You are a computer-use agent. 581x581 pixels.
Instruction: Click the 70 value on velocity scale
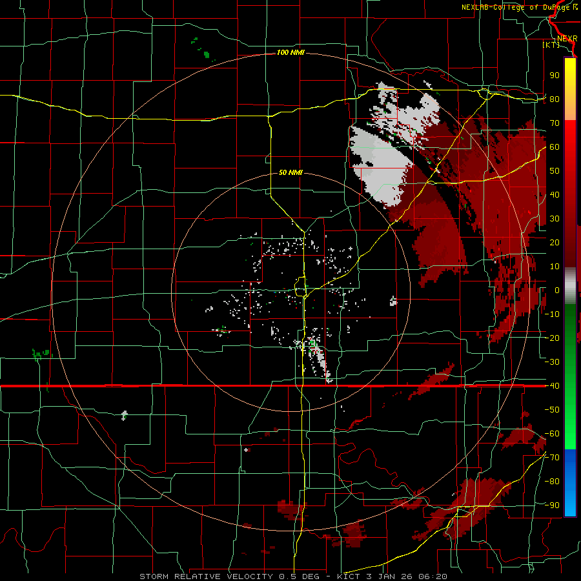[x=555, y=123]
